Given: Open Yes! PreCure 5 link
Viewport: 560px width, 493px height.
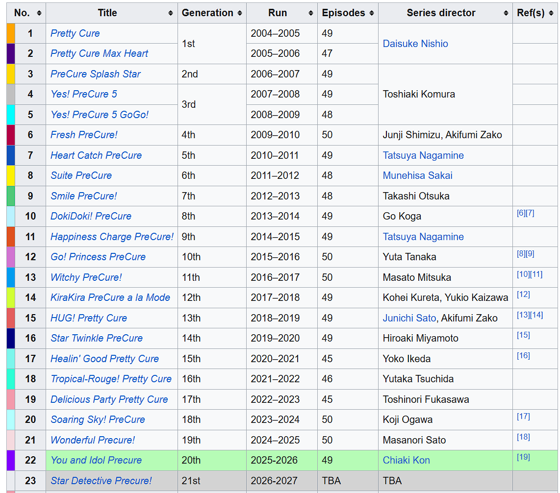Looking at the screenshot, I should [83, 94].
